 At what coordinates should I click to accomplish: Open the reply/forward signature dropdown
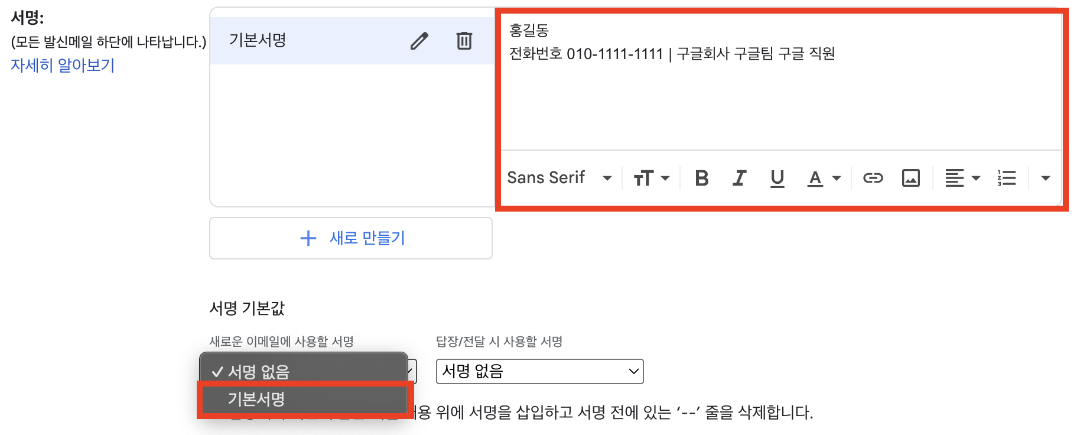click(539, 371)
